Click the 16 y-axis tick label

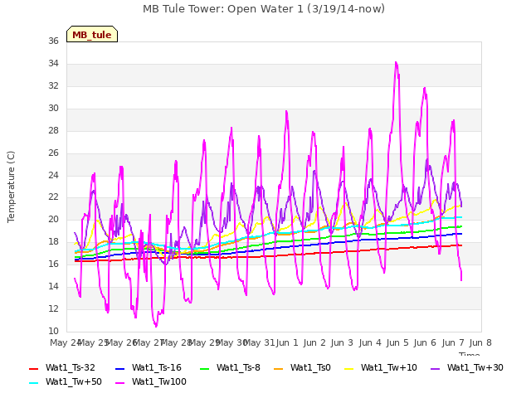tap(53, 264)
